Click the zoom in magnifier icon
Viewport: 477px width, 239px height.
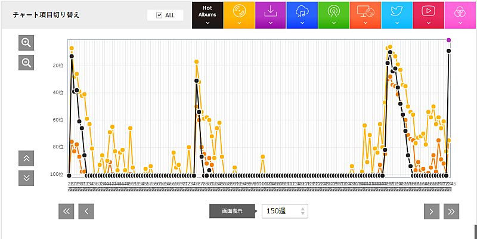pyautogui.click(x=26, y=42)
